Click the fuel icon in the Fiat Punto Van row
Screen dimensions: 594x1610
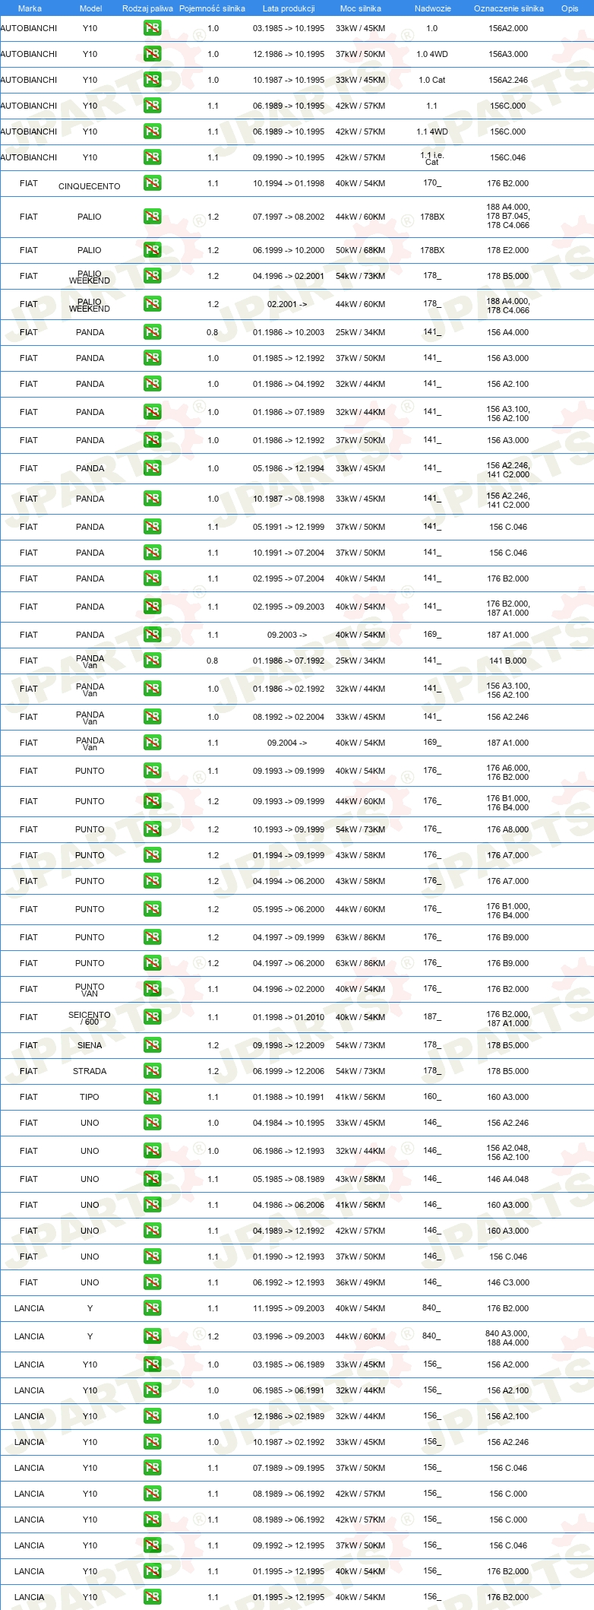click(x=152, y=989)
